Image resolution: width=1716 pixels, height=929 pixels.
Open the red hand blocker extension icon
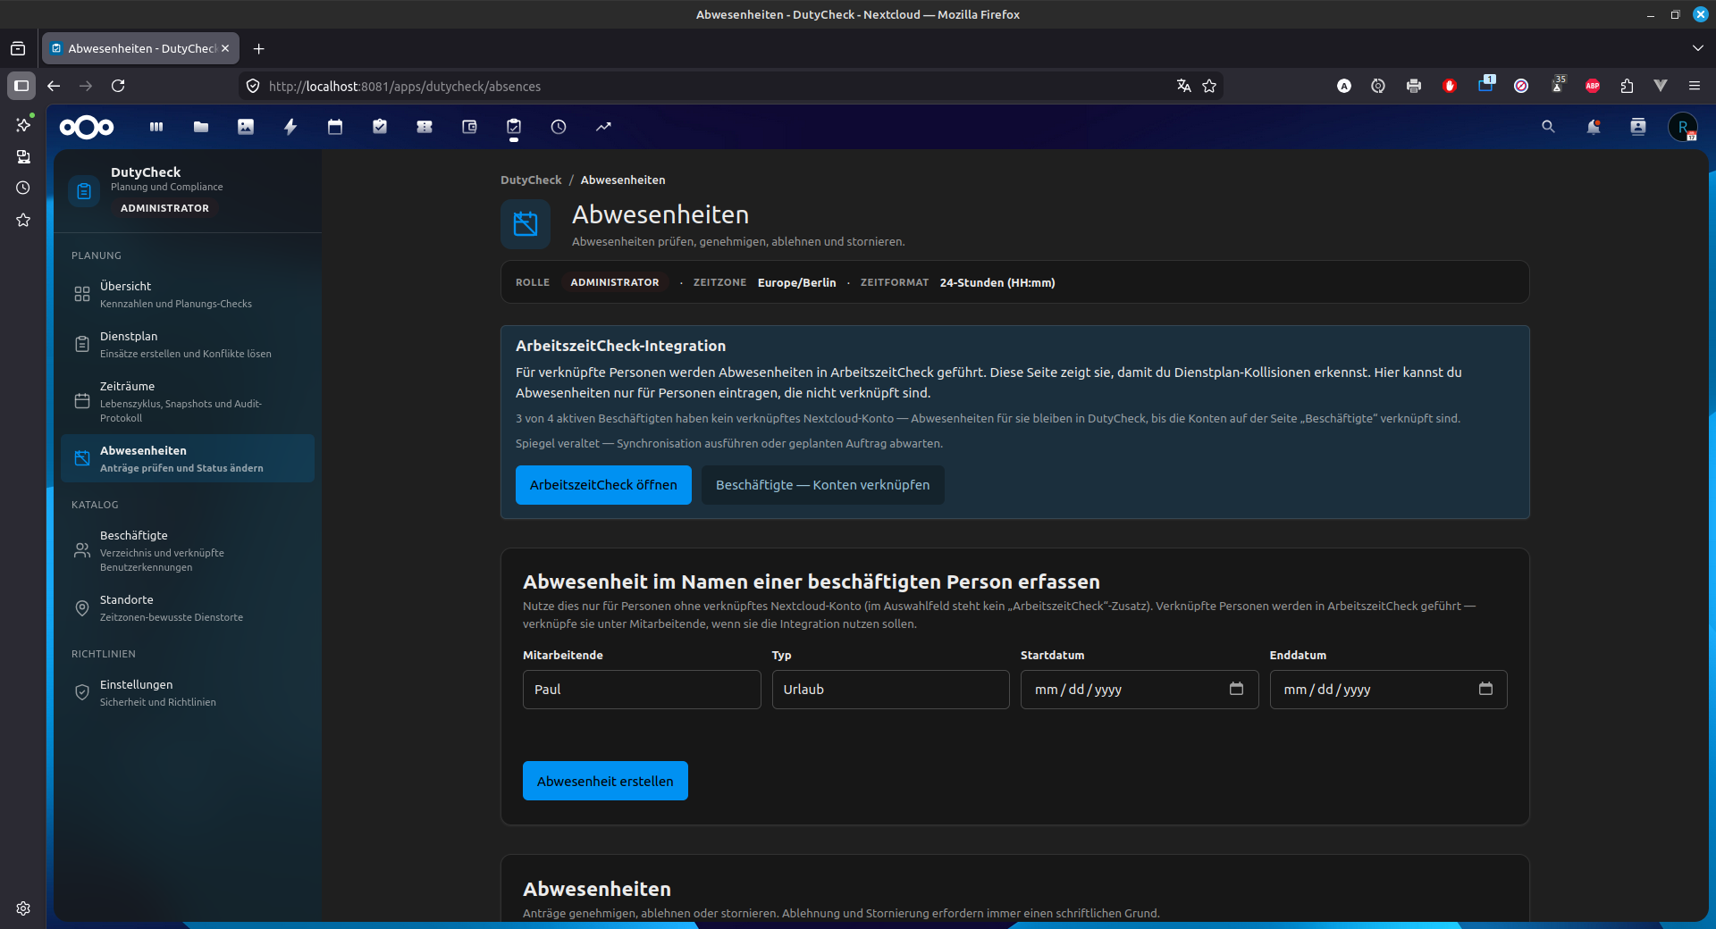[1450, 86]
